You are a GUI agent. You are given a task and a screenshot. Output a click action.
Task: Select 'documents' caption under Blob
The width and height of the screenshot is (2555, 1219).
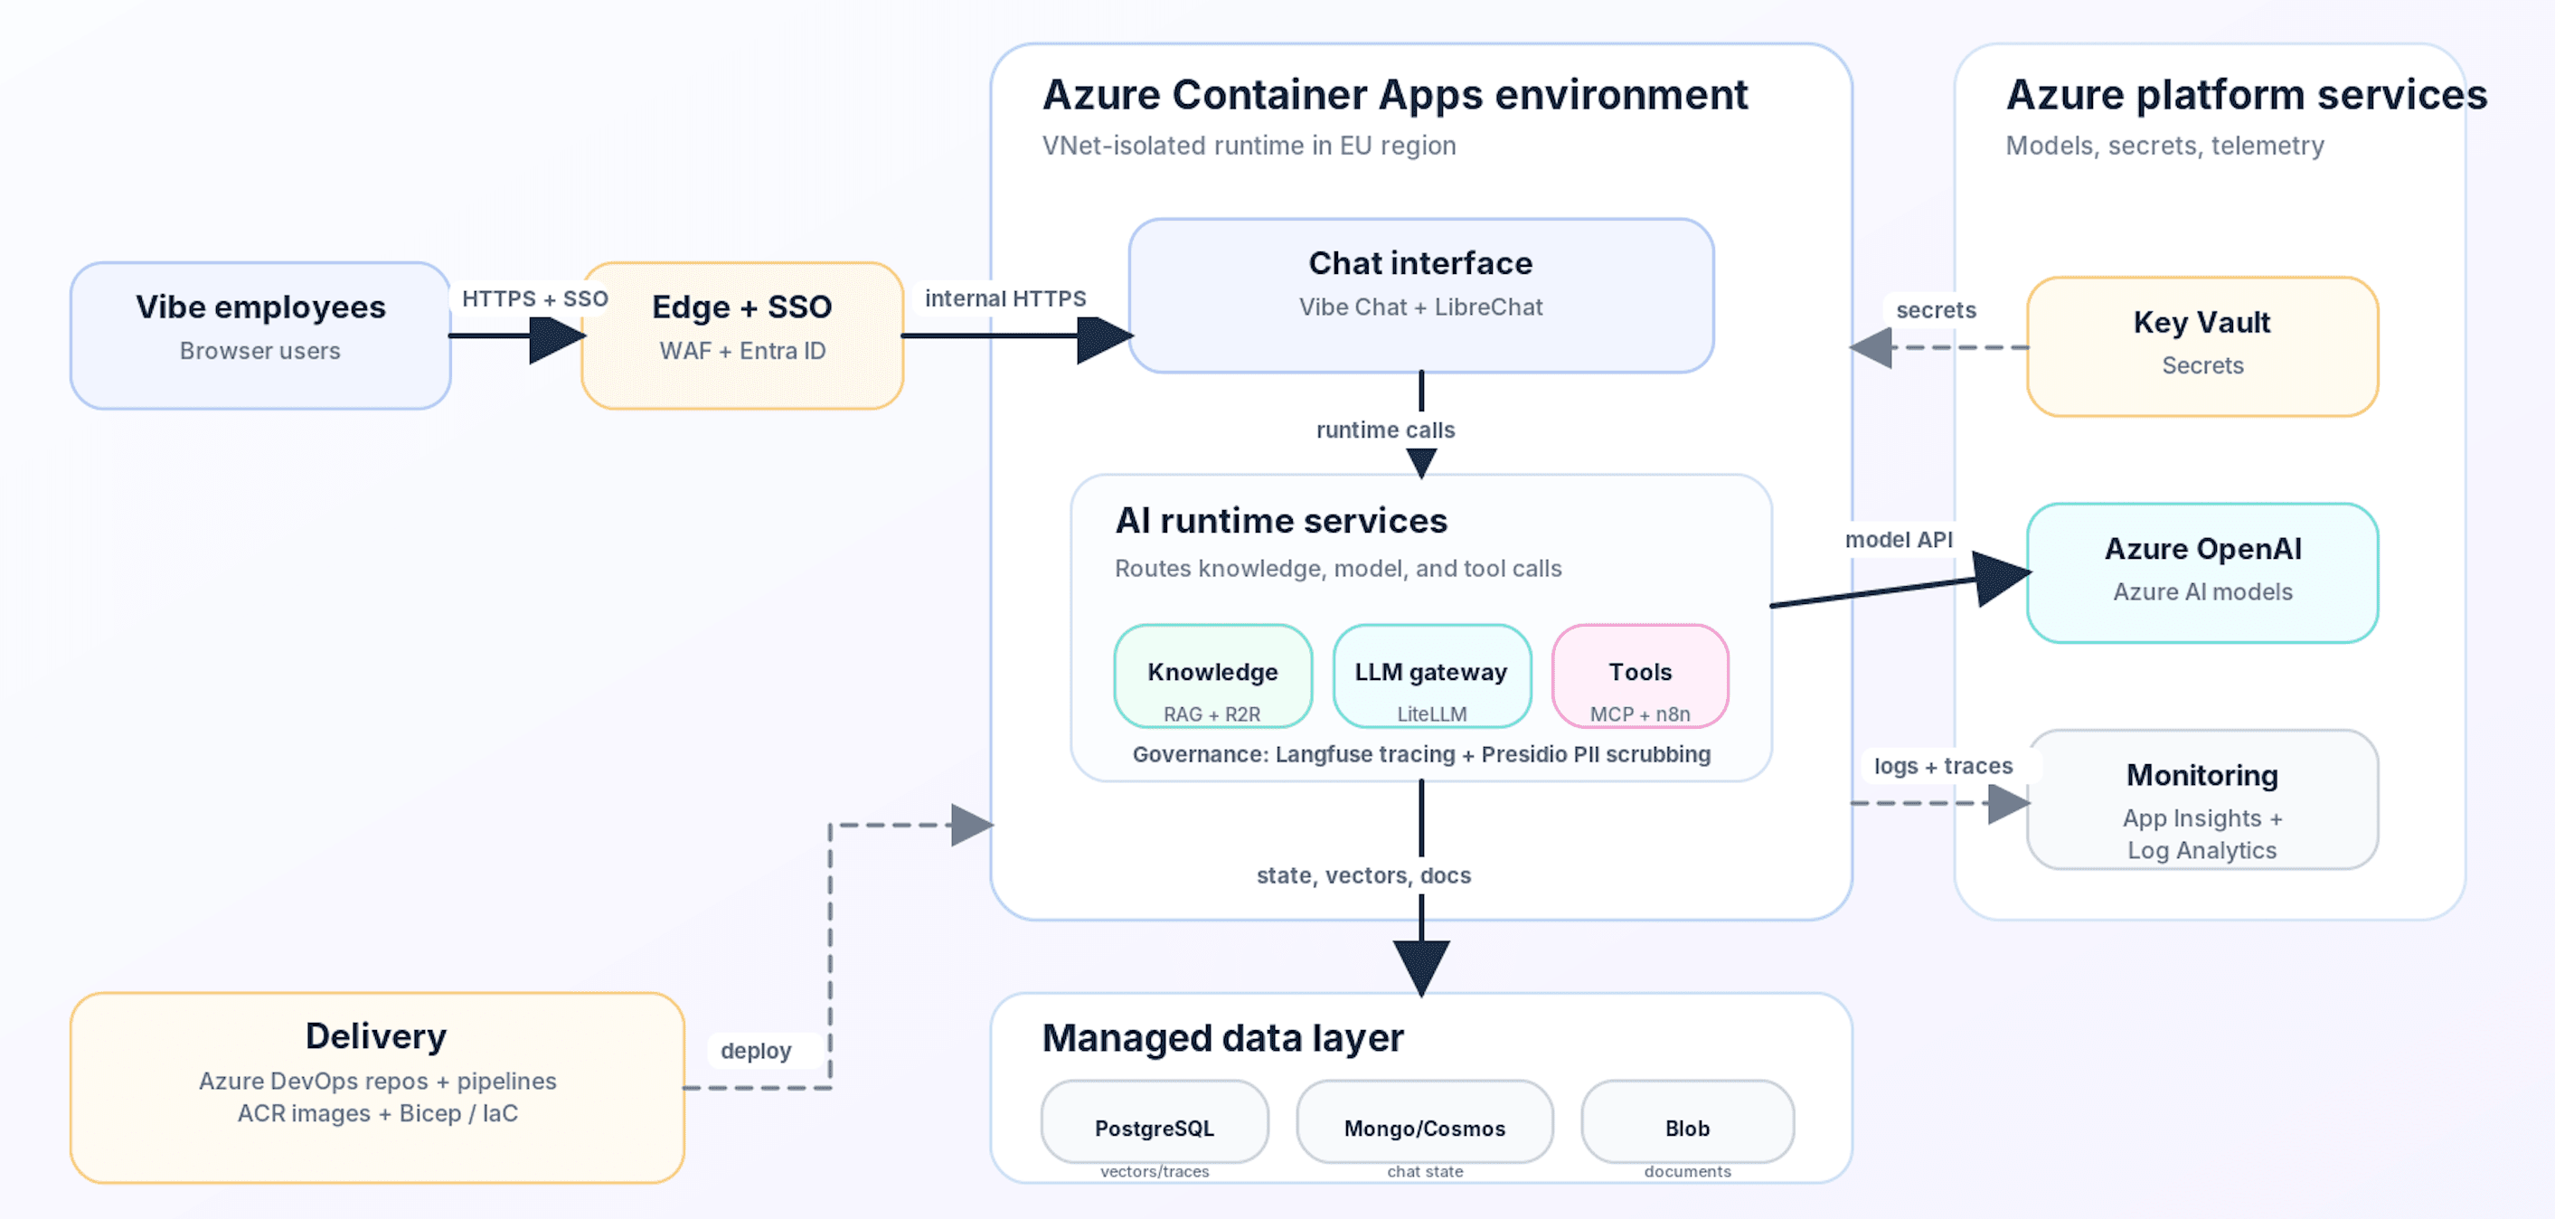click(x=1687, y=1171)
